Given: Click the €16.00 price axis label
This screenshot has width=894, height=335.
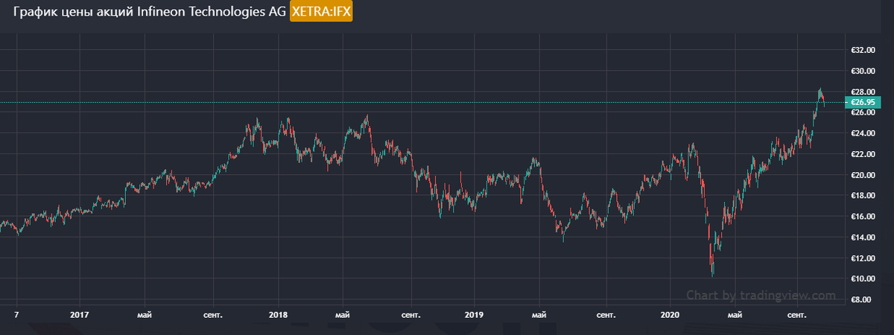Looking at the screenshot, I should click(862, 217).
